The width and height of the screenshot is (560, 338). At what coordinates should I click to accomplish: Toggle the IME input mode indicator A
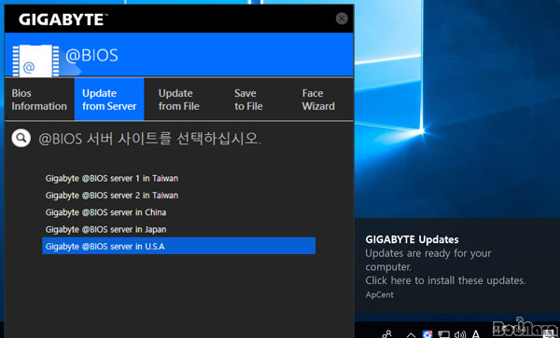pyautogui.click(x=475, y=334)
